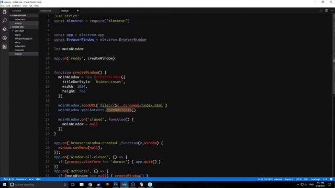Click the ENG language indicator in tray
The width and height of the screenshot is (335, 188).
coord(311,184)
